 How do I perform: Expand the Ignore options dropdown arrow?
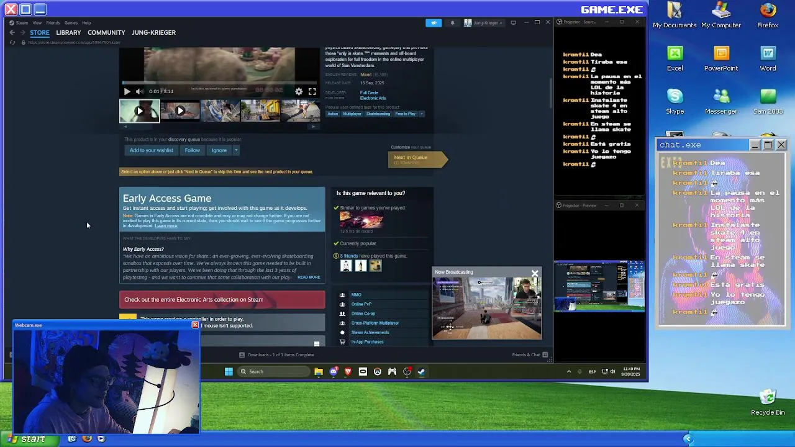pyautogui.click(x=236, y=150)
